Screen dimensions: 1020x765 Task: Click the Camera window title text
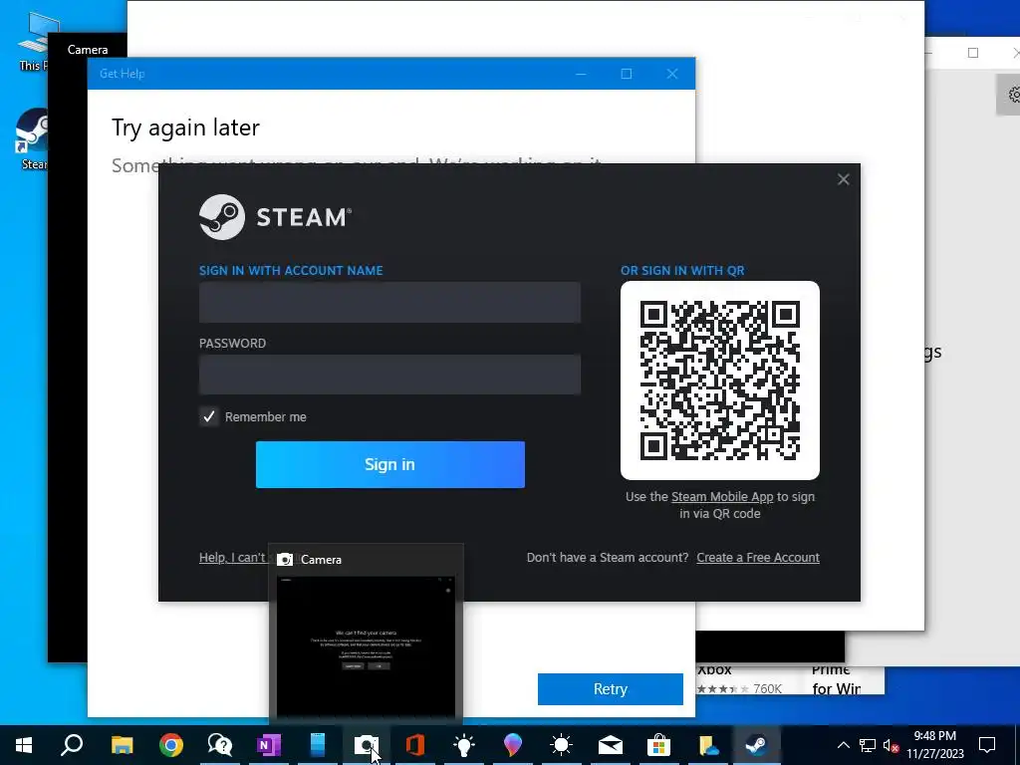(88, 50)
